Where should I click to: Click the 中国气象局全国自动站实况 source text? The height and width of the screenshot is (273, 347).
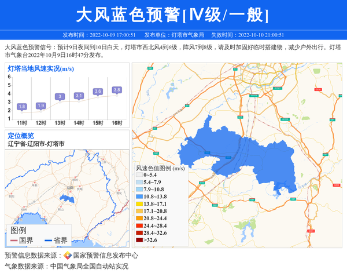[x=89, y=267]
